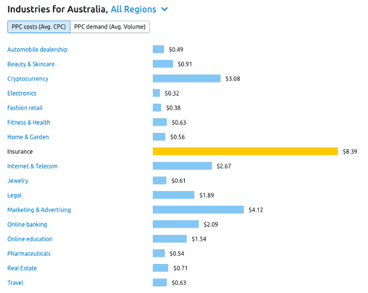Open the Online banking link

coord(27,224)
